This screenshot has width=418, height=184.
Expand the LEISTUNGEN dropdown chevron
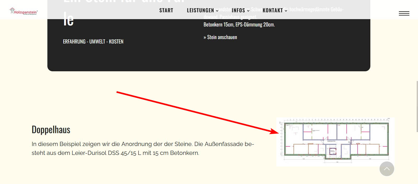point(217,11)
